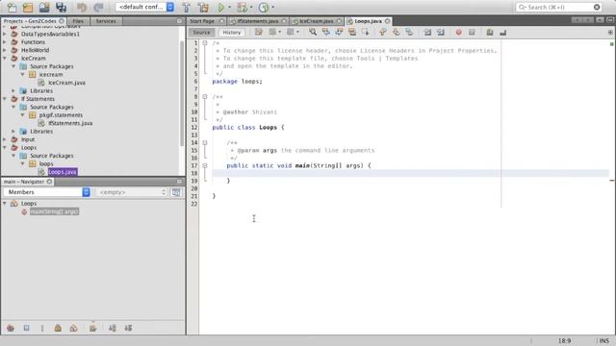Screen dimensions: 616x346
Task: Expand the Functions project node
Action: pos(5,42)
